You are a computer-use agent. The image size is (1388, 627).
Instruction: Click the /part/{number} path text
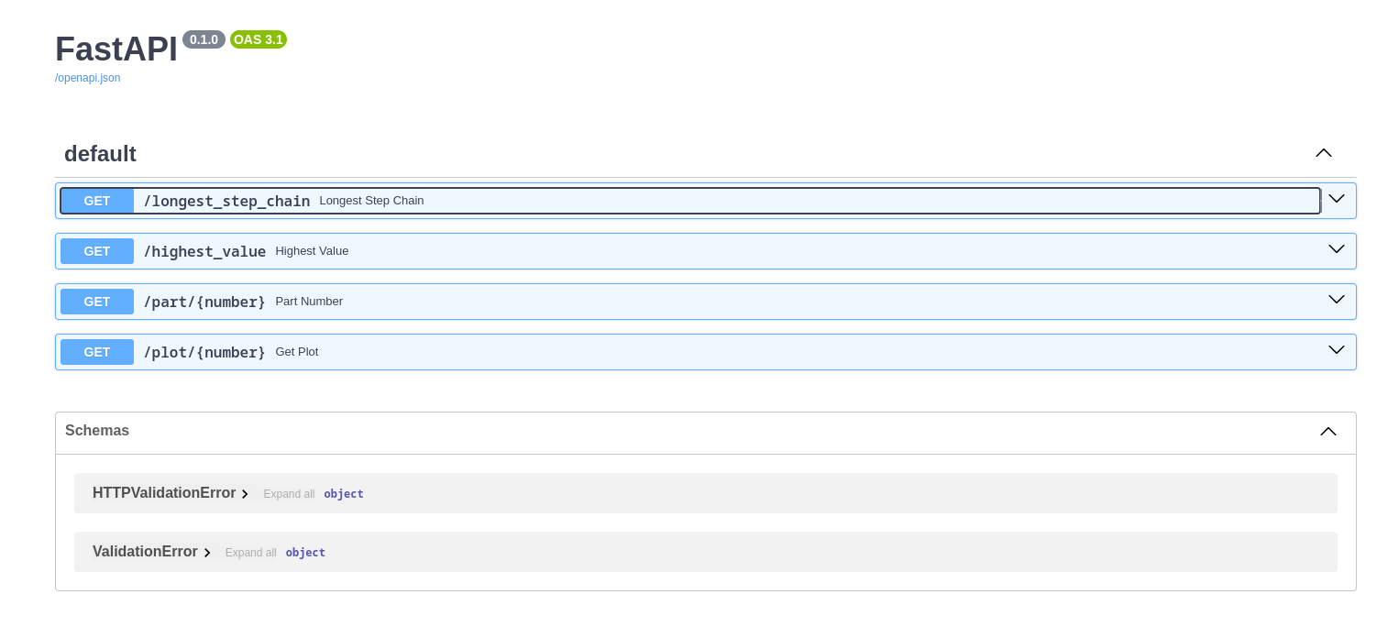[204, 302]
